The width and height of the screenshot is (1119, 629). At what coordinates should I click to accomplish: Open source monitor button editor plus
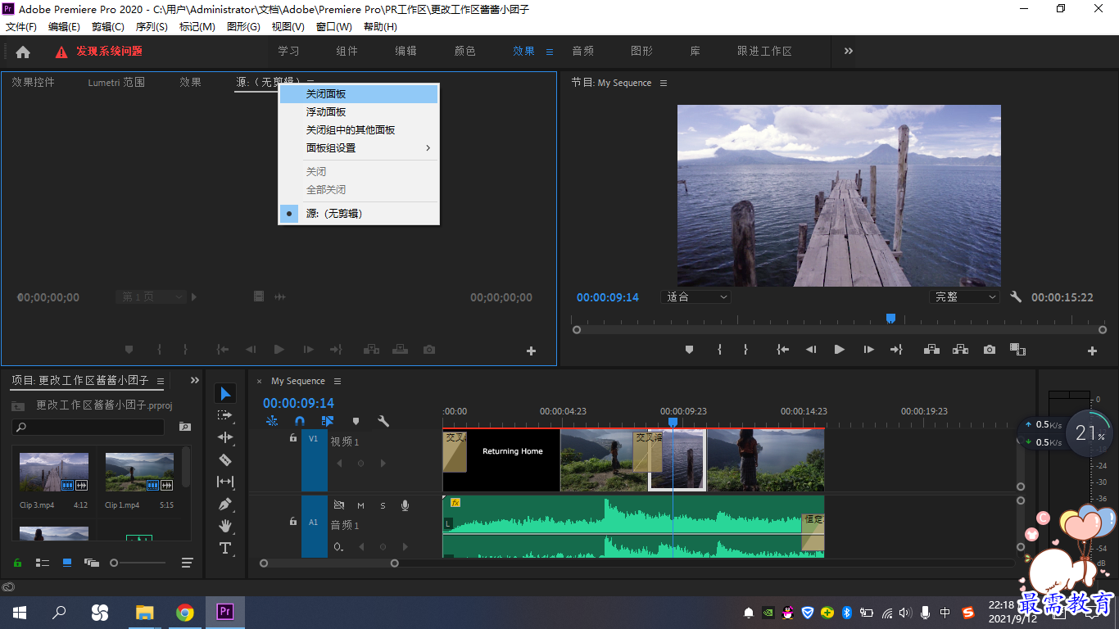coord(531,351)
